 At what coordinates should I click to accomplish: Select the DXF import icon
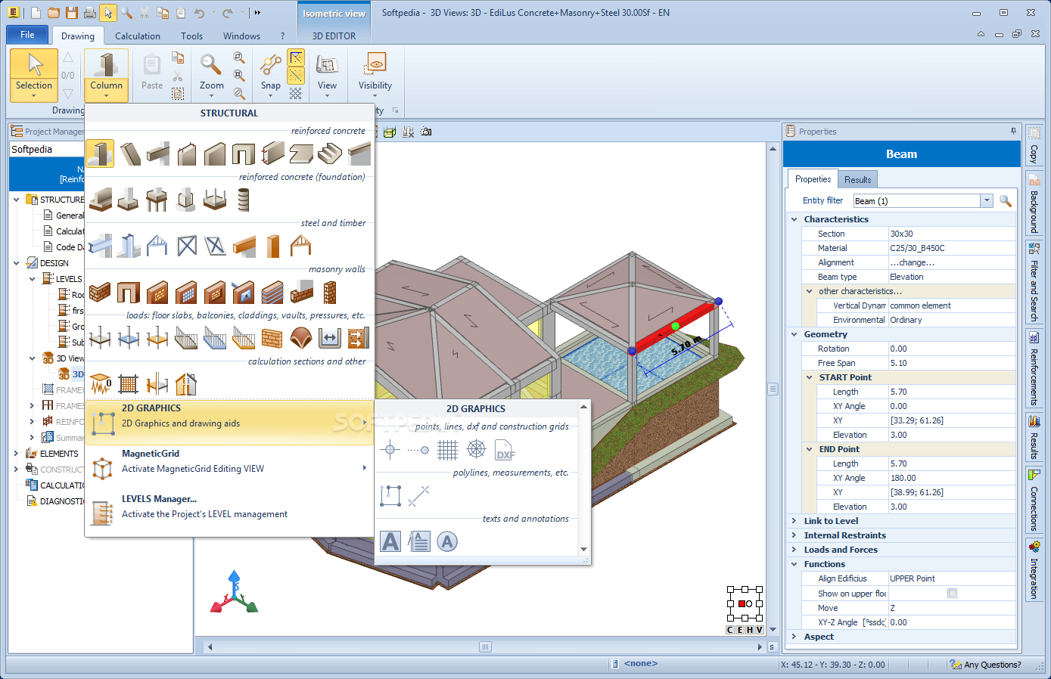[505, 451]
